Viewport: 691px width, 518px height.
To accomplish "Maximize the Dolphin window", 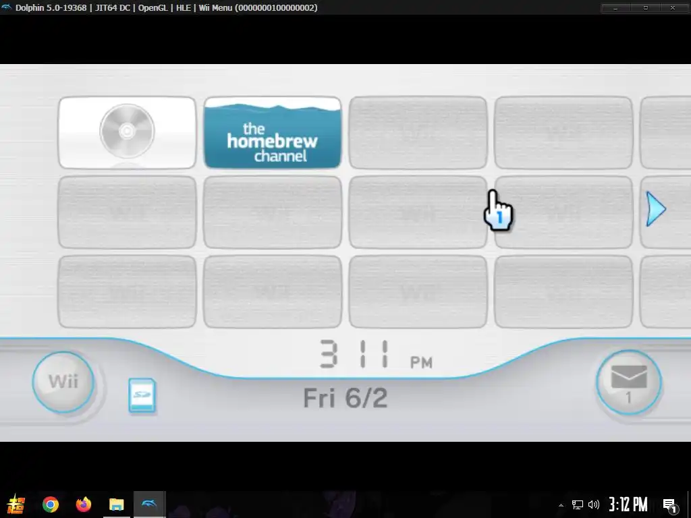I will point(646,8).
